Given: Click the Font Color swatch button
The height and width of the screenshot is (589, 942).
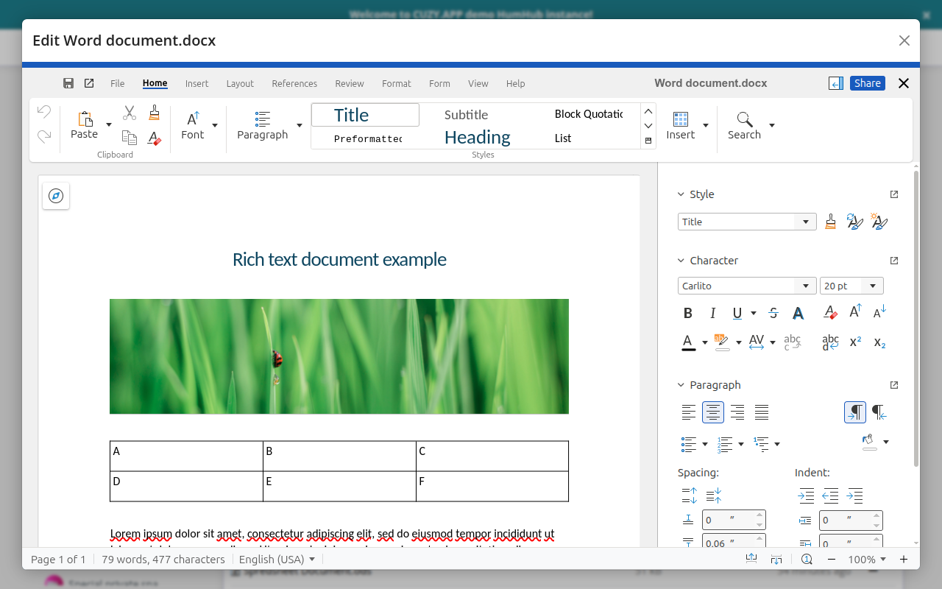Looking at the screenshot, I should click(x=688, y=342).
